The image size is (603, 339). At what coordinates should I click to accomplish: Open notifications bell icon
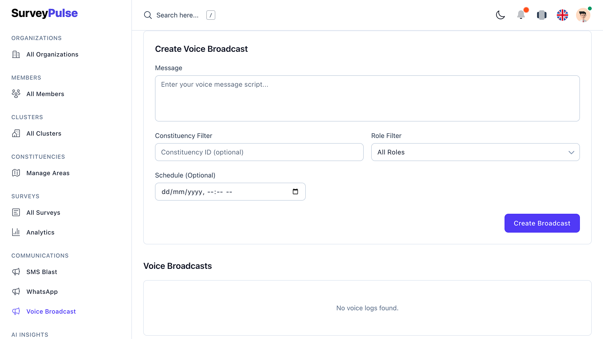coord(521,15)
